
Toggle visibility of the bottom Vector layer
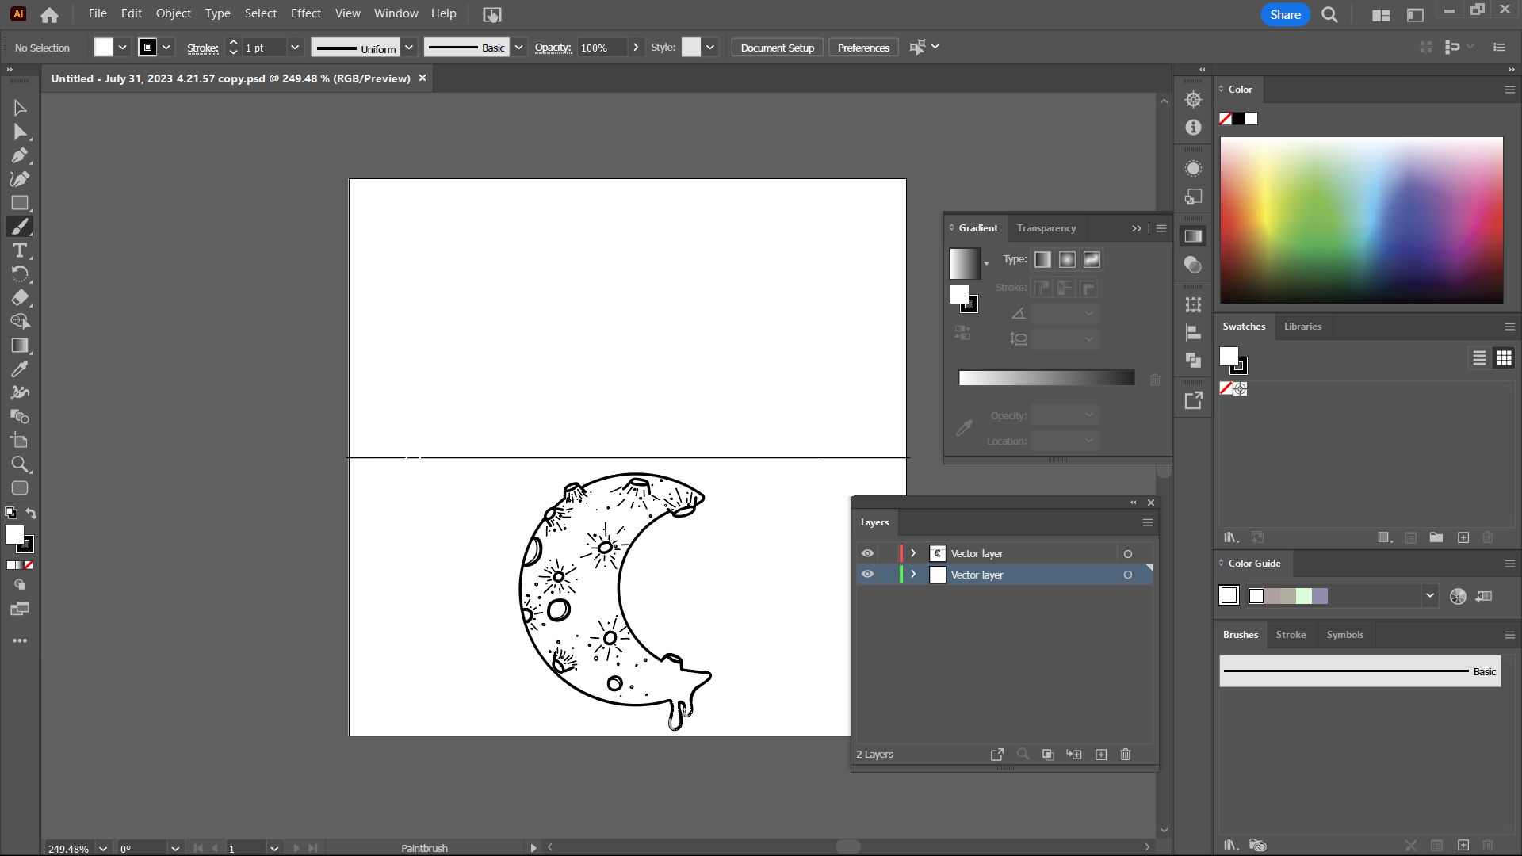point(868,574)
